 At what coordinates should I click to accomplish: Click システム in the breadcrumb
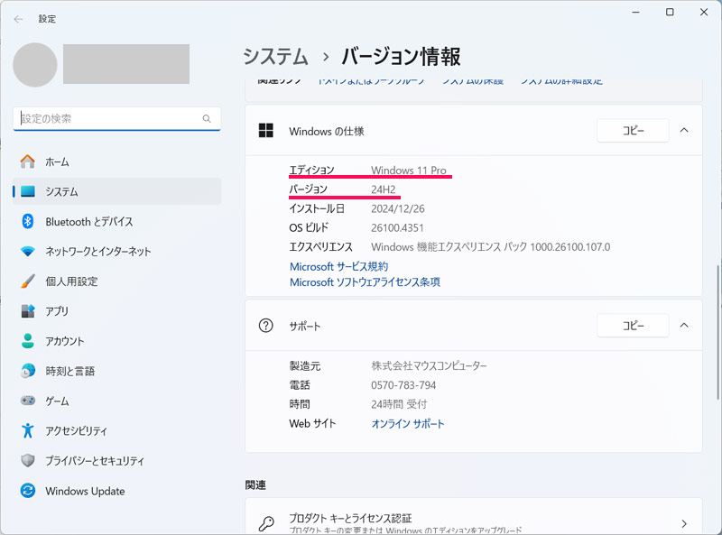(x=275, y=57)
